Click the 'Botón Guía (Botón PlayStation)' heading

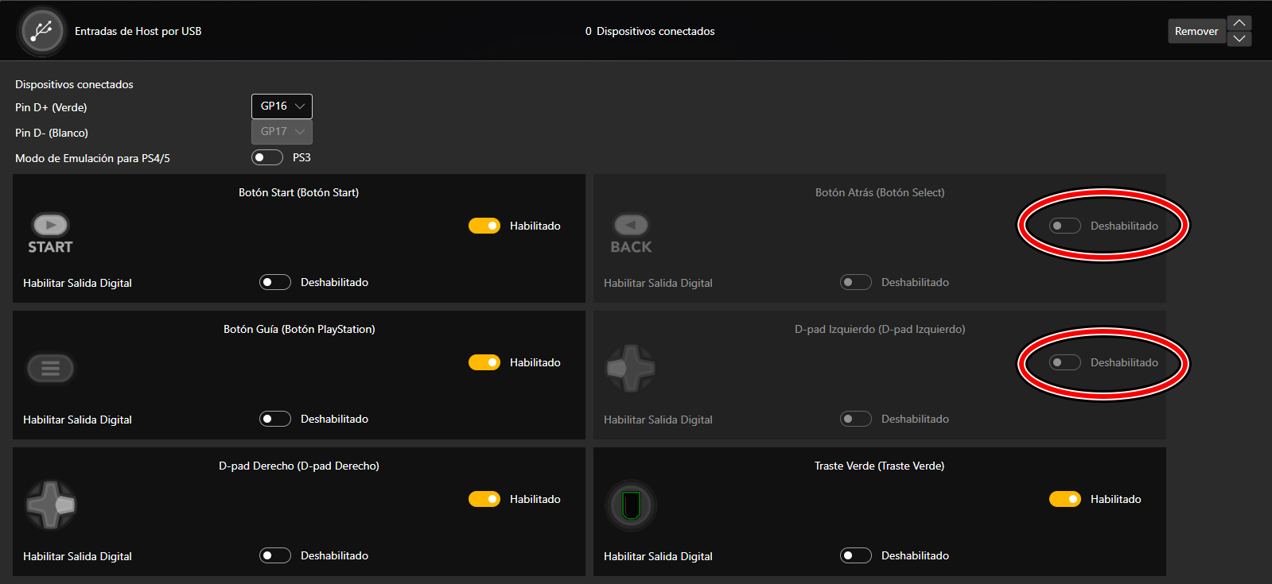coord(299,329)
